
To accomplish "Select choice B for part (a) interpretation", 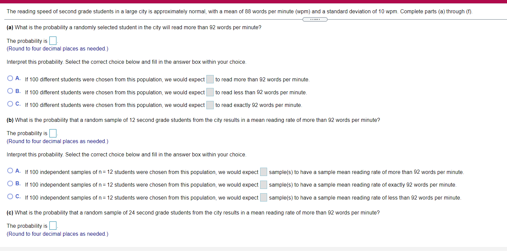I will 10,91.
